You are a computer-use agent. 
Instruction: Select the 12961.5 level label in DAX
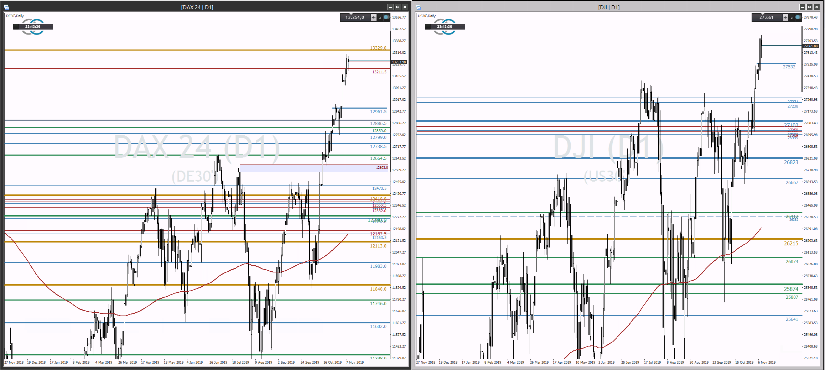(378, 112)
